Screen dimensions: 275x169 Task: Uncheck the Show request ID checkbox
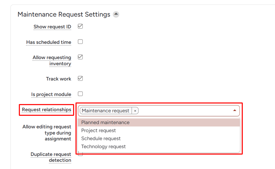80,26
